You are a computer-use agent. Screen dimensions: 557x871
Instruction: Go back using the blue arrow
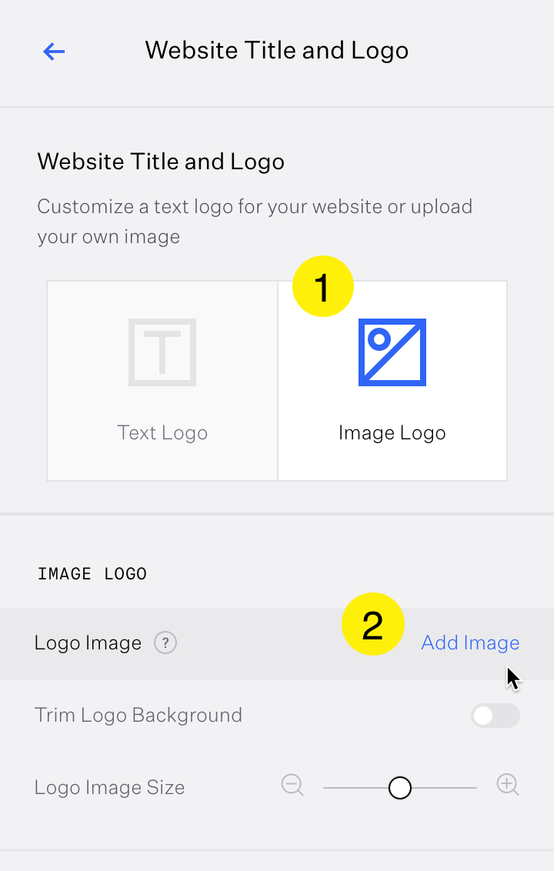[x=54, y=52]
